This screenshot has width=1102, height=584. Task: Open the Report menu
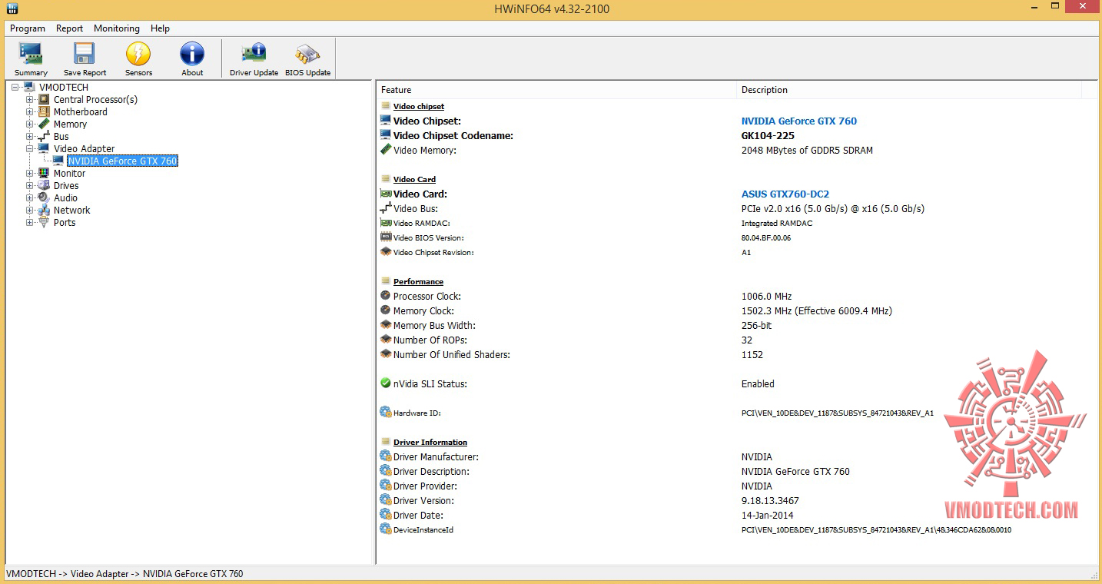[69, 28]
